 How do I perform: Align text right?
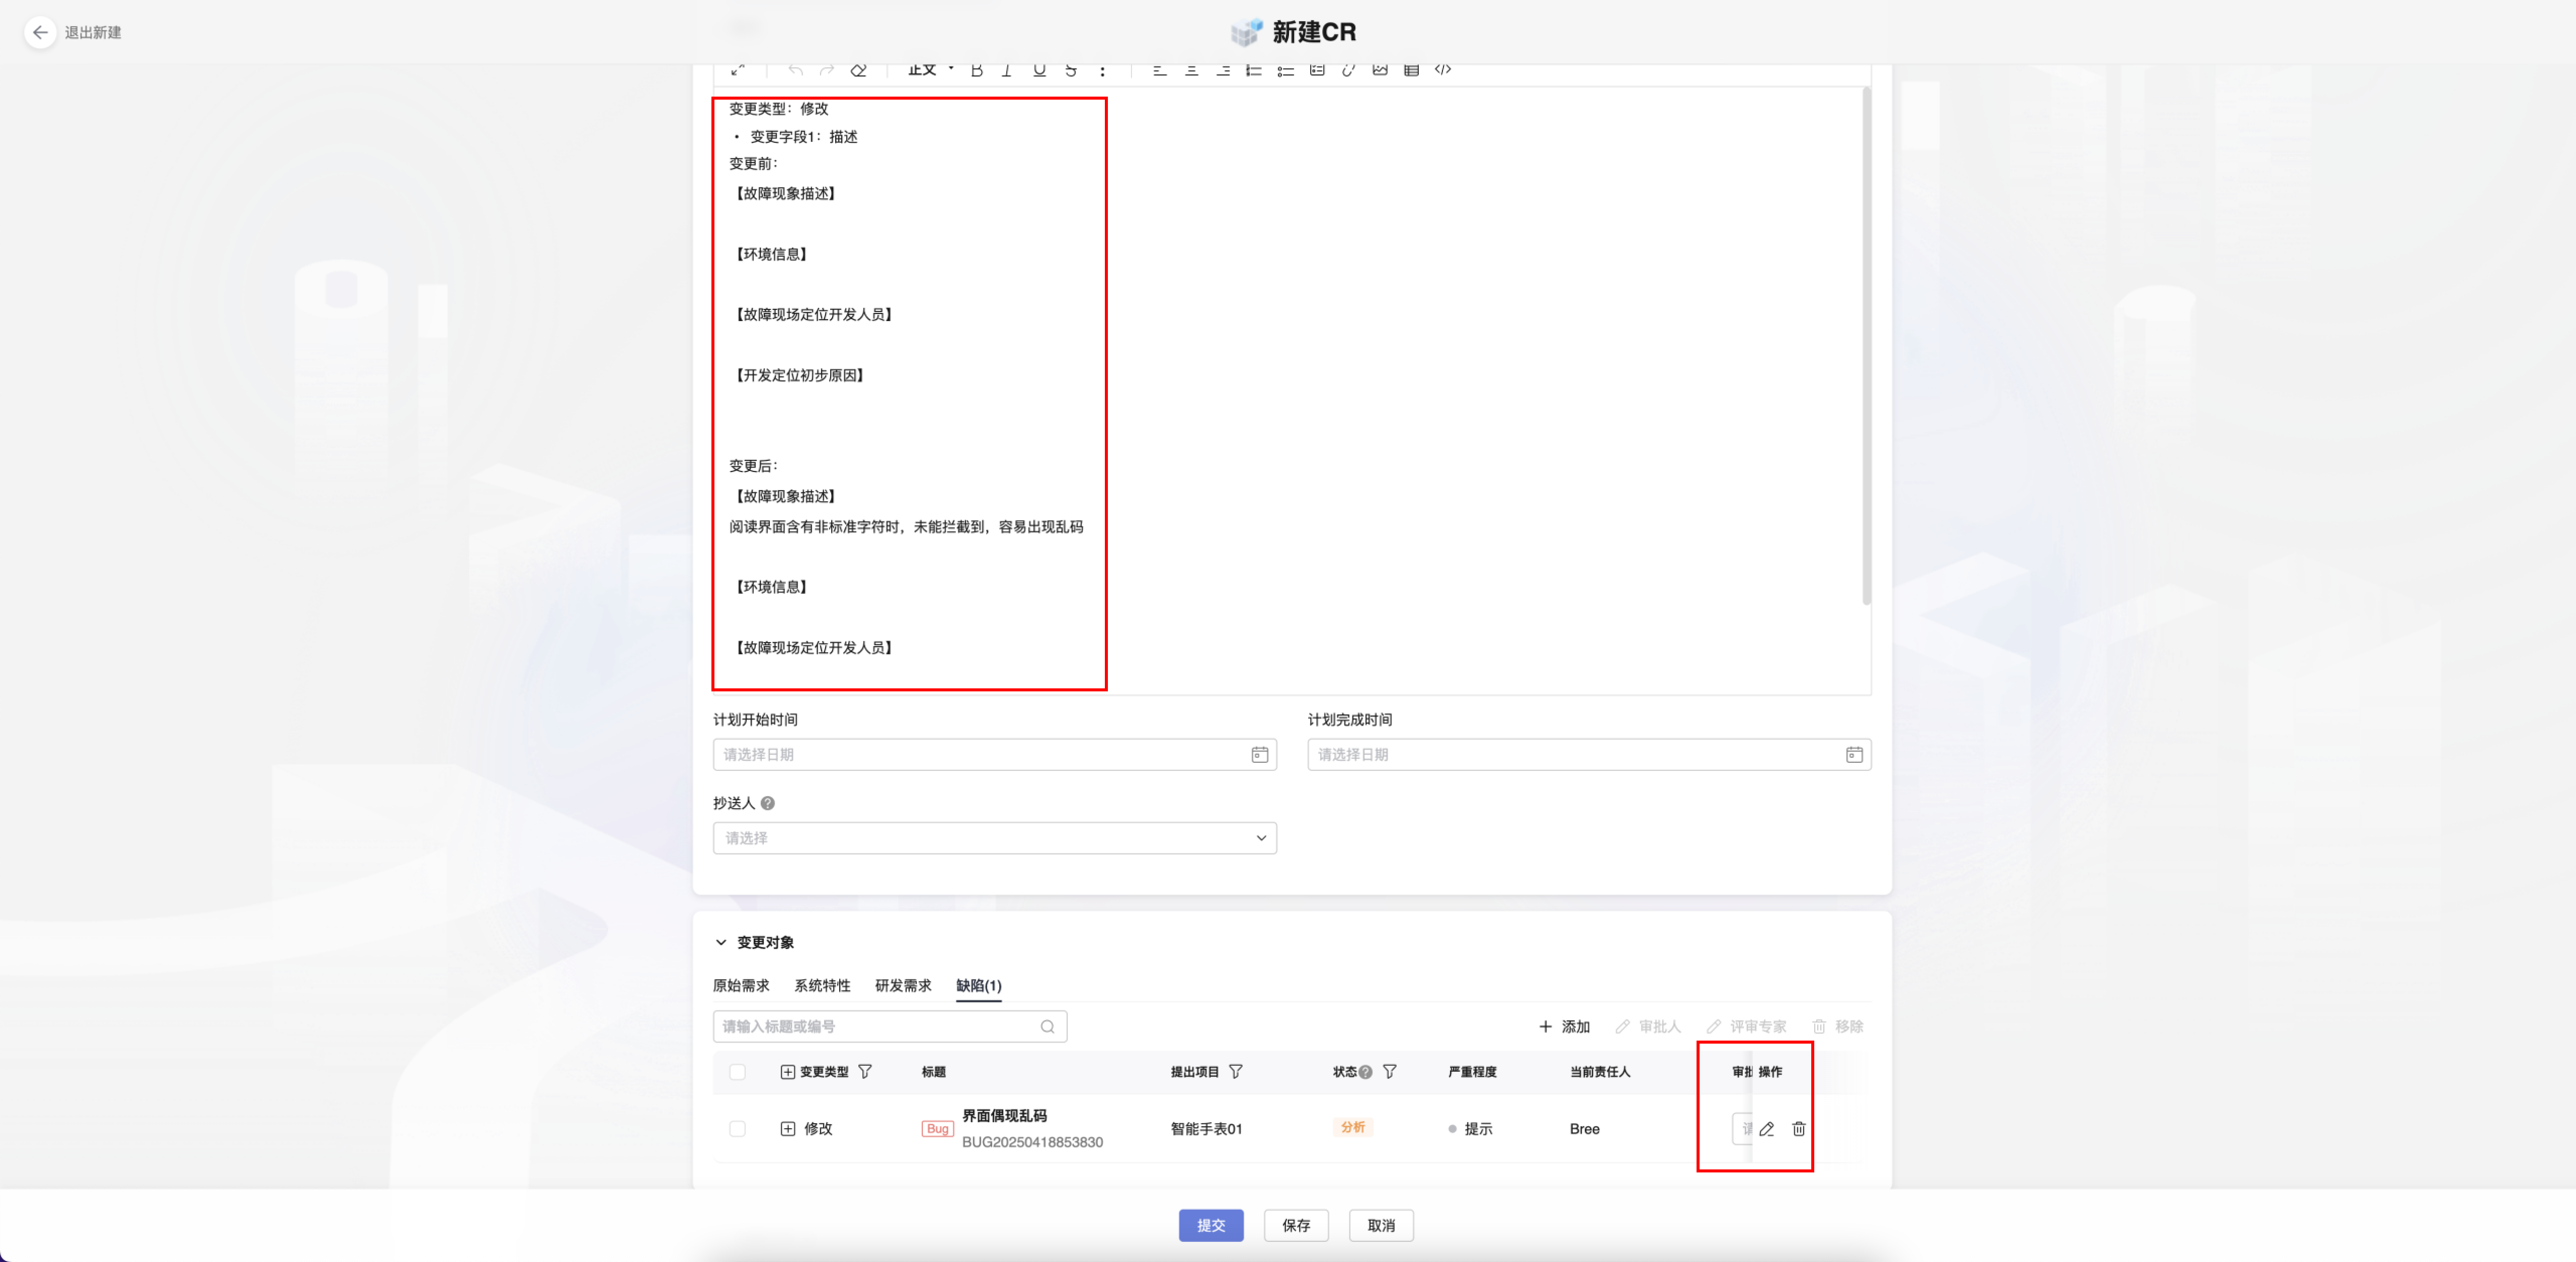pyautogui.click(x=1222, y=70)
